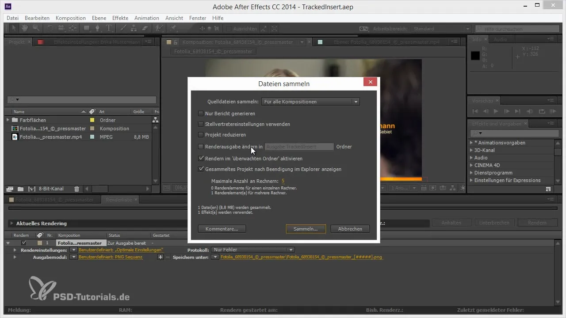Select the Roto Brush tool

tap(159, 28)
